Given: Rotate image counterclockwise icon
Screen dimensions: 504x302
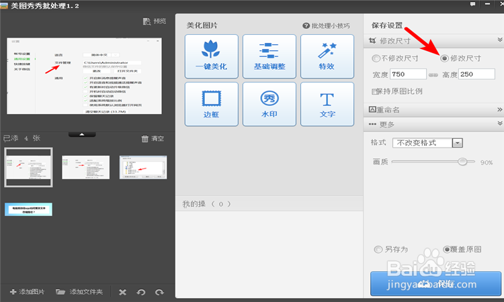Looking at the screenshot, I should pyautogui.click(x=141, y=292).
